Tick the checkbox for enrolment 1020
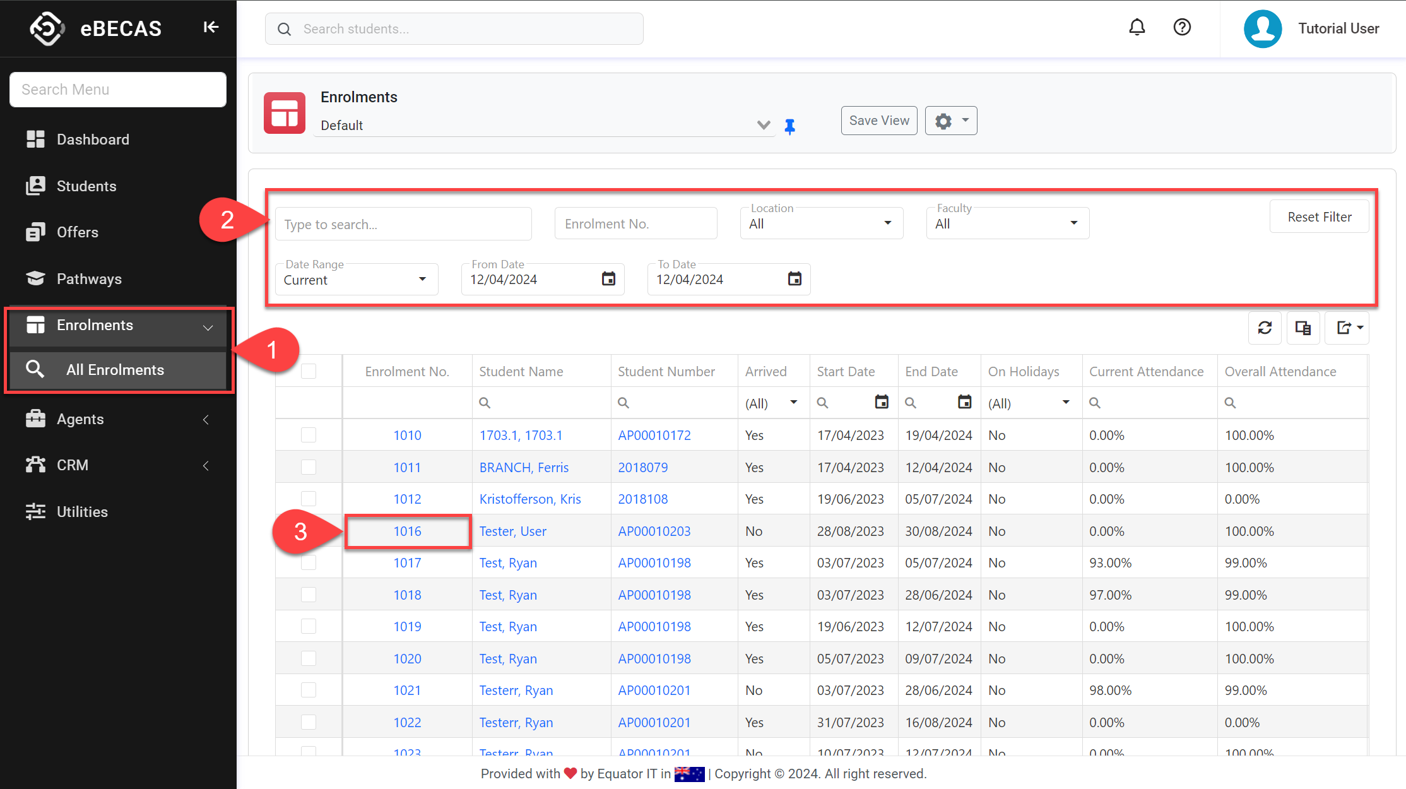This screenshot has height=789, width=1406. pos(309,658)
